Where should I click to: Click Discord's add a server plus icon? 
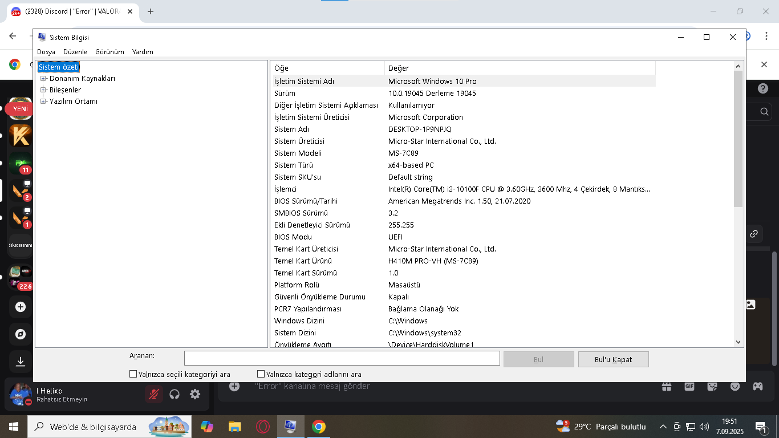point(21,307)
